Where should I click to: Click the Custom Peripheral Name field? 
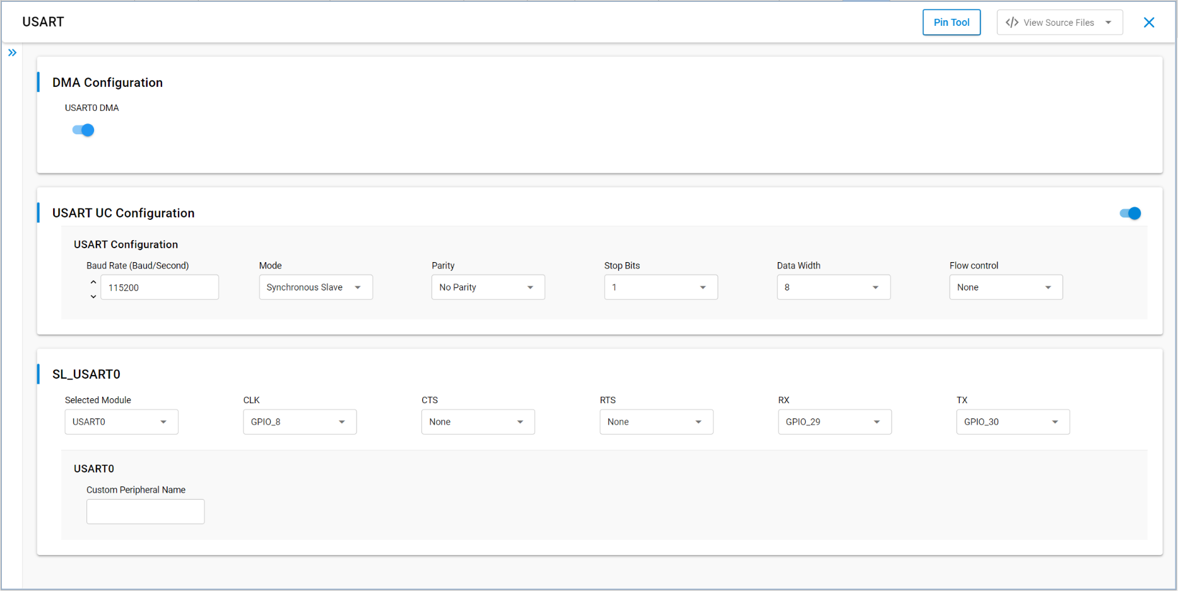145,512
